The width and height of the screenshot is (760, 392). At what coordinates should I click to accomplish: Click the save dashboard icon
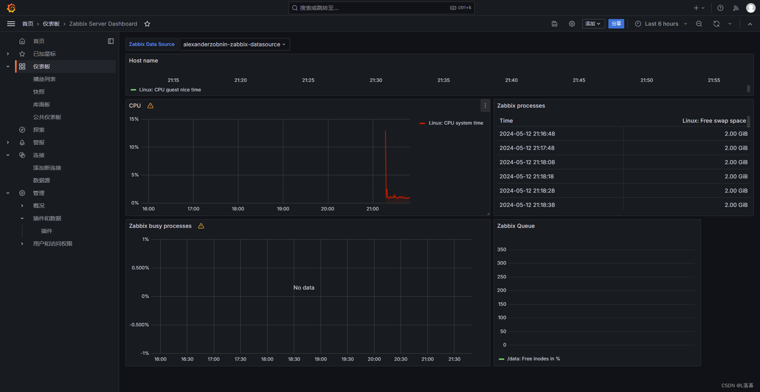coord(555,24)
